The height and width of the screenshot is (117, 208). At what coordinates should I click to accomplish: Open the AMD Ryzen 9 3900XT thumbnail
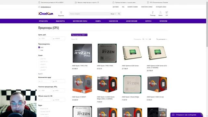point(82,84)
